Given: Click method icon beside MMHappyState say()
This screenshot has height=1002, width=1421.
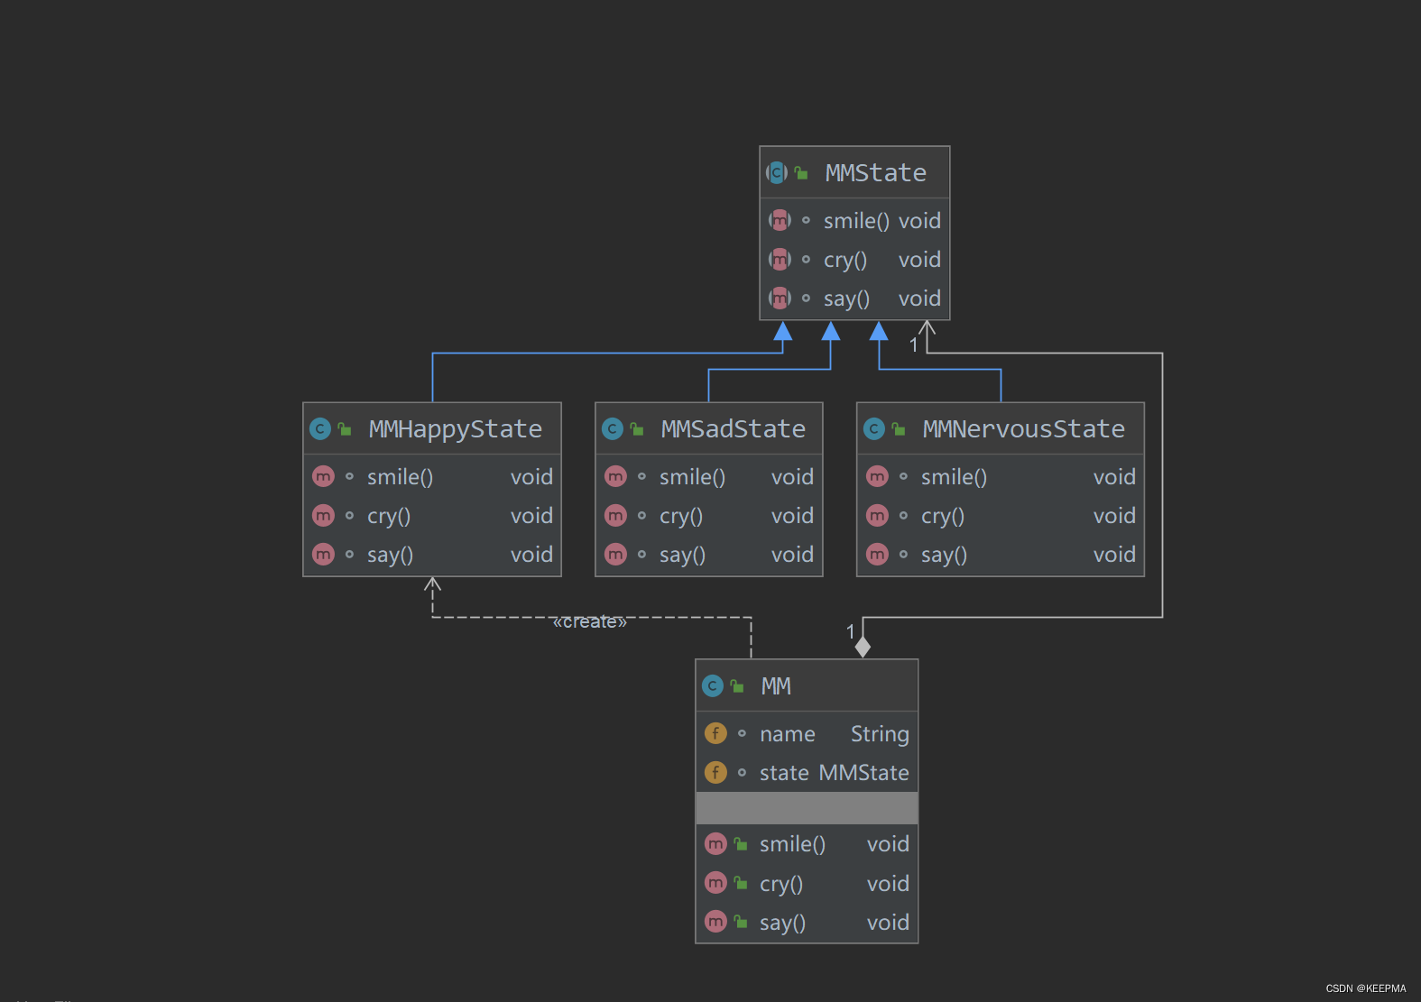Looking at the screenshot, I should 323,554.
